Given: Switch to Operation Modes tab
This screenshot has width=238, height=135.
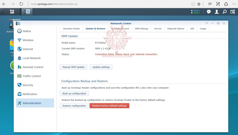Looking at the screenshot, I should coord(71,29).
